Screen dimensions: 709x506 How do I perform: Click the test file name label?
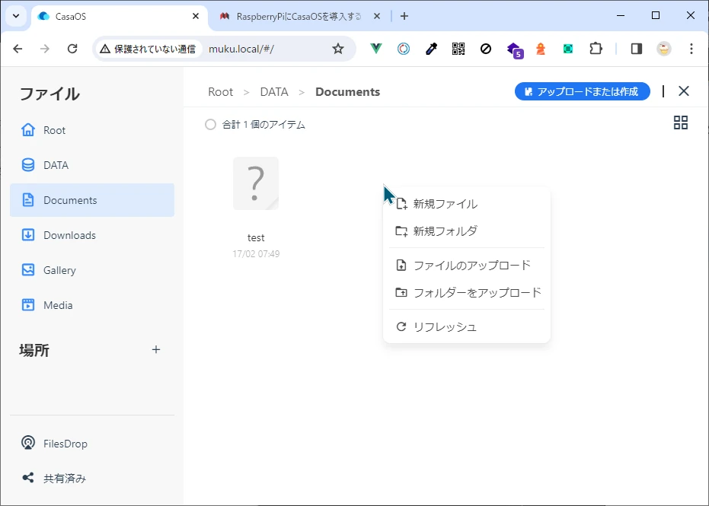[x=256, y=237]
